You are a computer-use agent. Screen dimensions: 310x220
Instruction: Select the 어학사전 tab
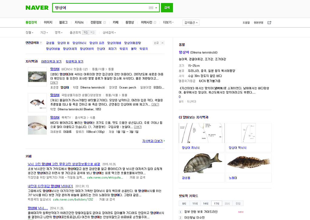tap(147, 22)
